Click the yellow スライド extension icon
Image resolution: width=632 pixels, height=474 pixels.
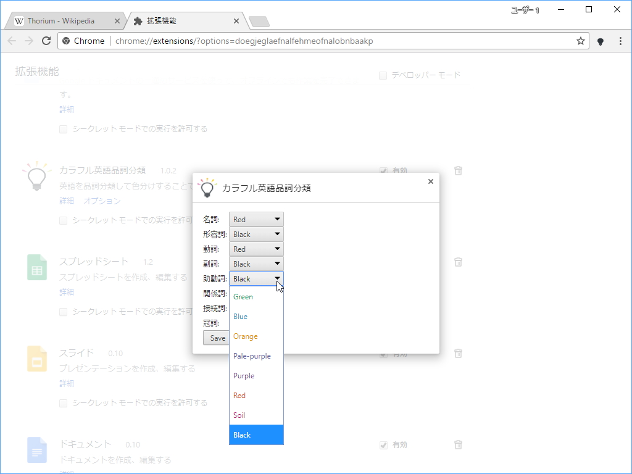[36, 357]
